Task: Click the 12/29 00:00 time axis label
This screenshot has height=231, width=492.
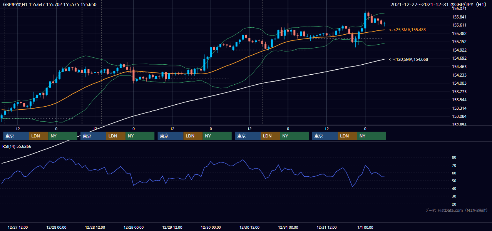Action: (134, 228)
